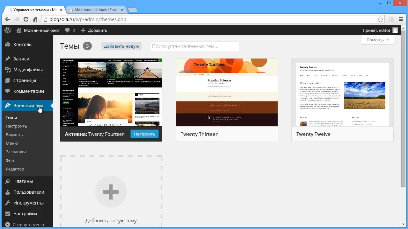Click the Записи pushpin icon

[x=8, y=59]
